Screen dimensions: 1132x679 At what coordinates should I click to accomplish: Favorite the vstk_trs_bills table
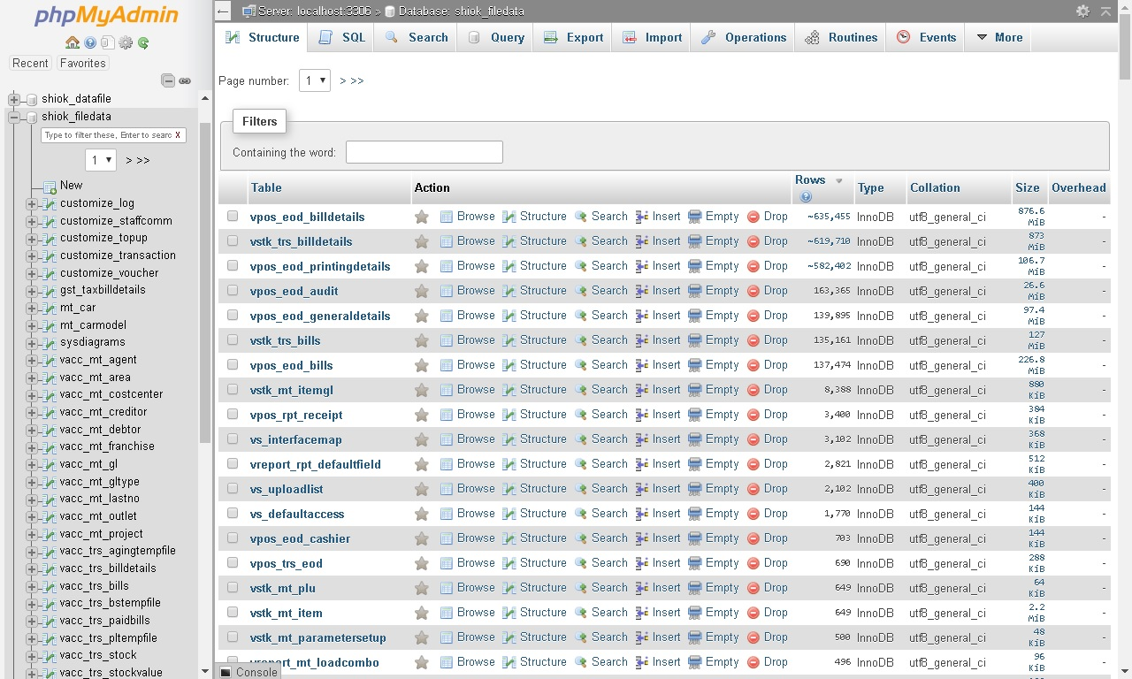tap(422, 340)
